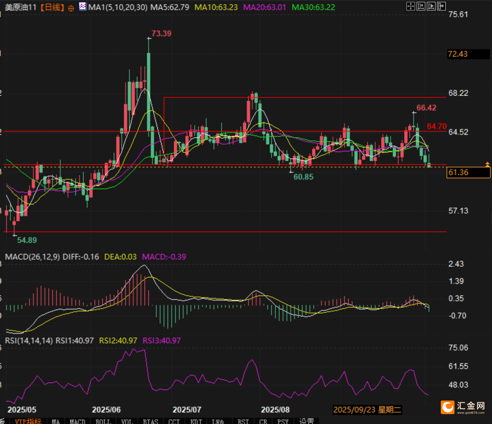Select the BOLL indicator tab

102,421
